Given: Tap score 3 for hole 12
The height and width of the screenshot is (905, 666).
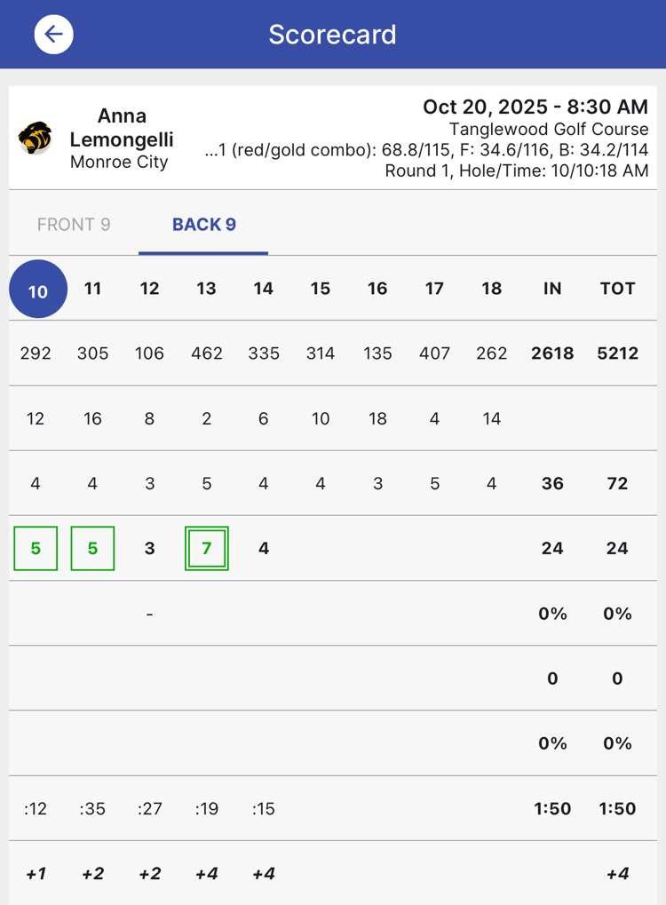Looking at the screenshot, I should [149, 549].
